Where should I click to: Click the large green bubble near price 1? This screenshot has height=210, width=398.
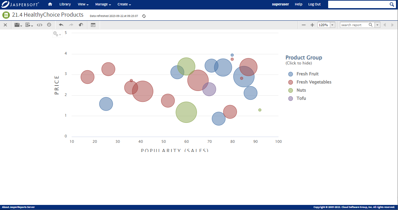point(186,112)
